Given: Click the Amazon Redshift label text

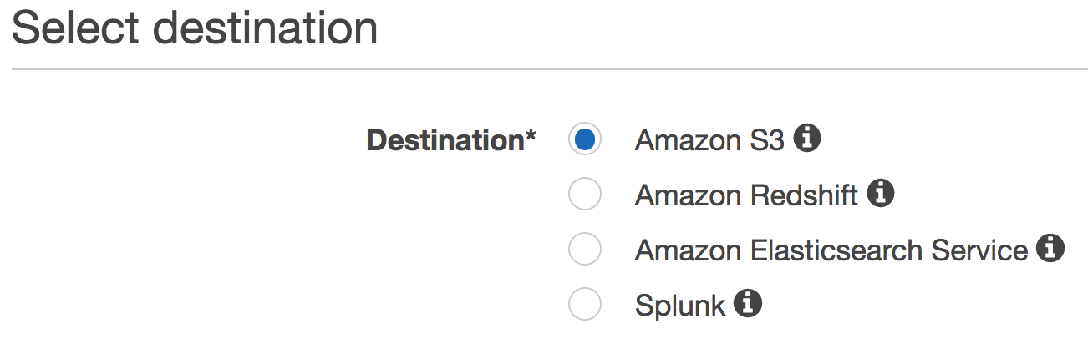Looking at the screenshot, I should point(746,195).
